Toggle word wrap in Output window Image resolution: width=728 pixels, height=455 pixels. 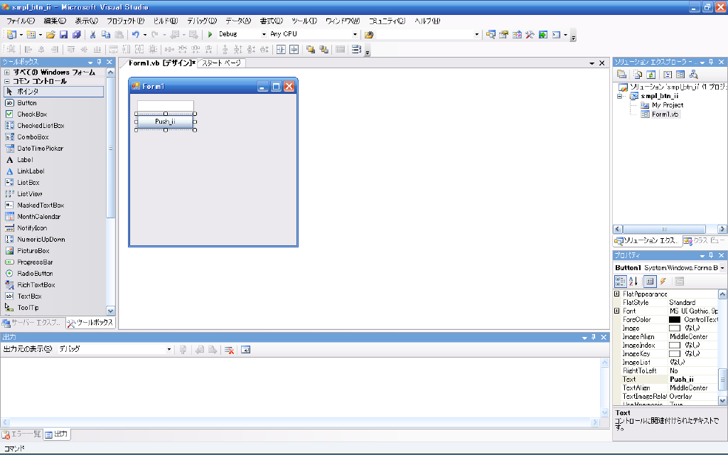point(245,350)
